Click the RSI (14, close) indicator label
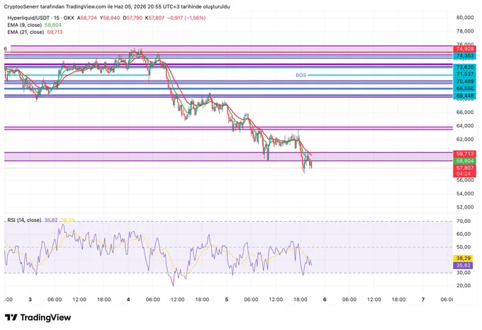 coord(24,220)
